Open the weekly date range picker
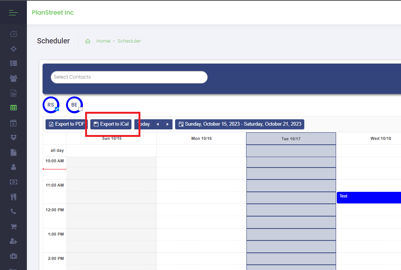The height and width of the screenshot is (270, 401). point(239,124)
